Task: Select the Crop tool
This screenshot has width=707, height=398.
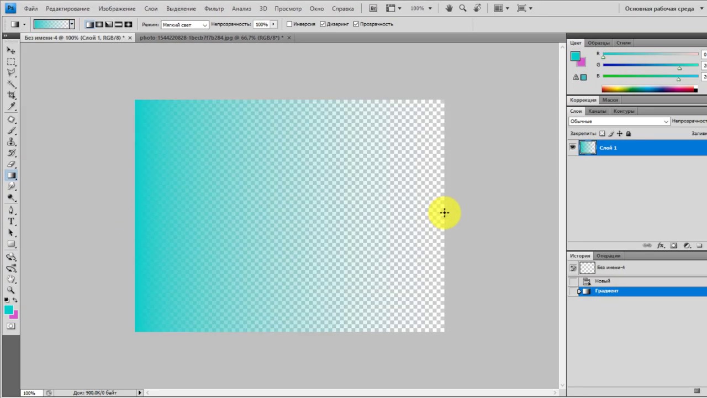Action: [11, 95]
